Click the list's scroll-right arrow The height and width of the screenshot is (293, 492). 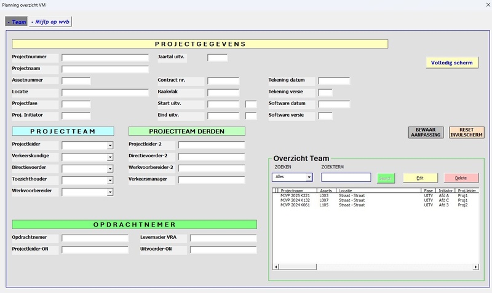tap(475, 267)
